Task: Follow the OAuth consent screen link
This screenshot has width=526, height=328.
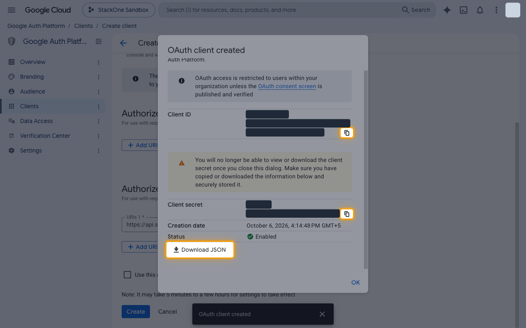Action: 287,86
